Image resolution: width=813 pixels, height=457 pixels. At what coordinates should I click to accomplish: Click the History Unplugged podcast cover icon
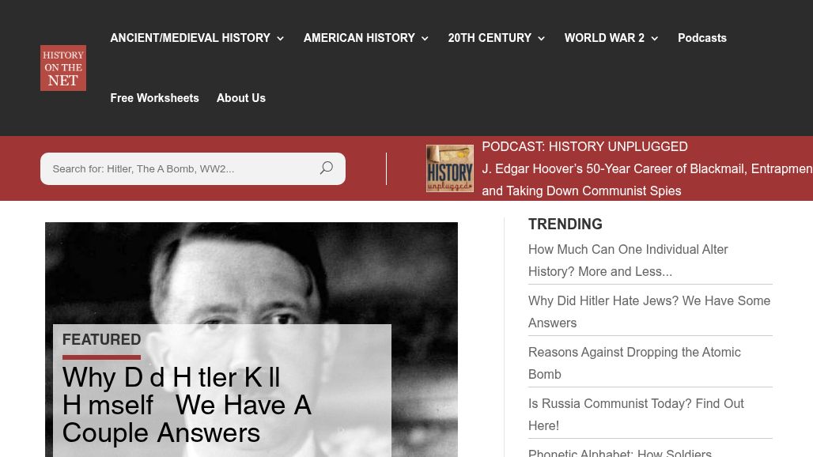449,168
